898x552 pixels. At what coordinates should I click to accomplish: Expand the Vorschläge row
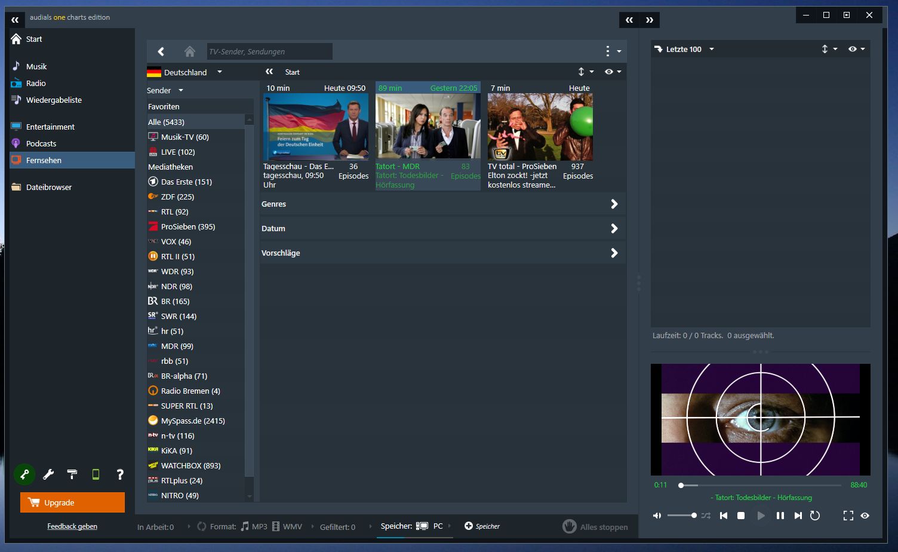click(442, 253)
